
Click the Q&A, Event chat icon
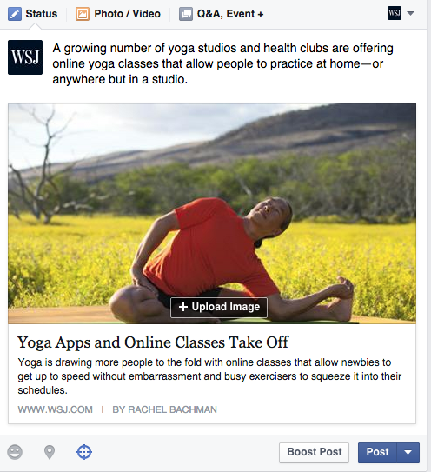click(x=186, y=14)
